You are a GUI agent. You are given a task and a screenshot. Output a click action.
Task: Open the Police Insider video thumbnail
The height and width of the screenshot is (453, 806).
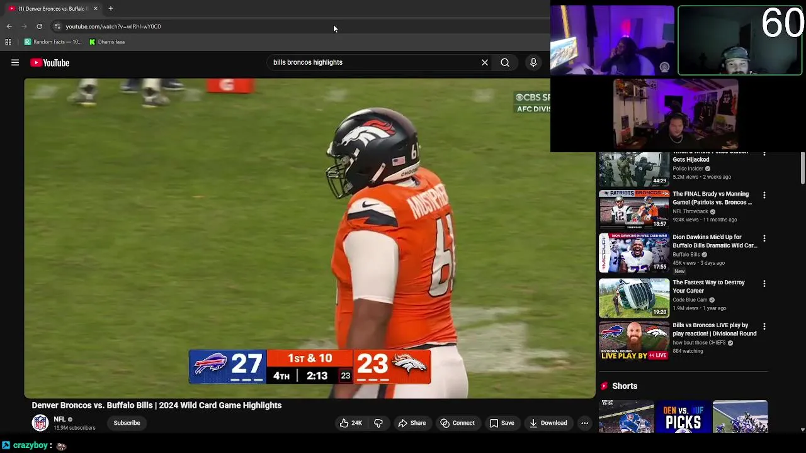coord(634,169)
